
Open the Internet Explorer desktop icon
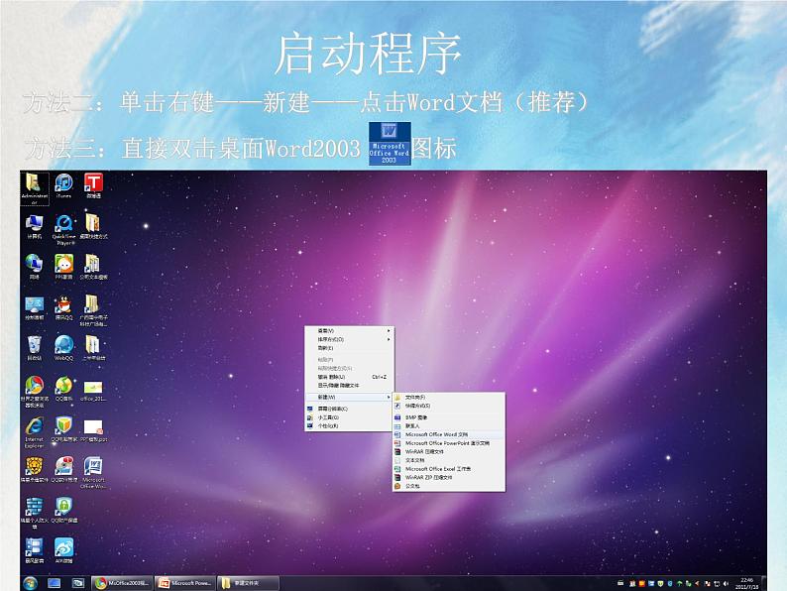tap(34, 432)
